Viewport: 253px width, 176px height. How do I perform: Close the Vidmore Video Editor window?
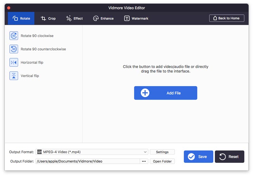coord(9,8)
